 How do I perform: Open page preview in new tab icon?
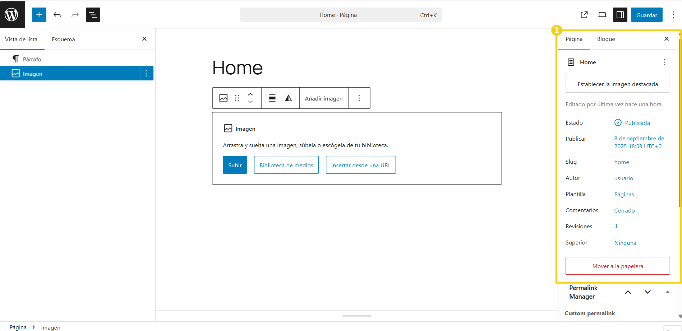tap(584, 15)
